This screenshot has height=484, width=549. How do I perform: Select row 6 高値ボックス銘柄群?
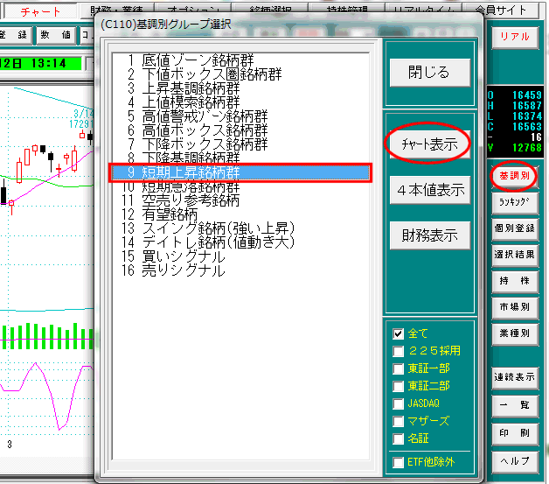point(240,130)
